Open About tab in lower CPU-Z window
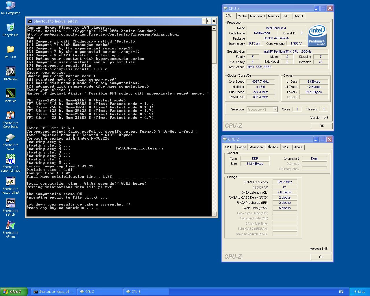 298,147
